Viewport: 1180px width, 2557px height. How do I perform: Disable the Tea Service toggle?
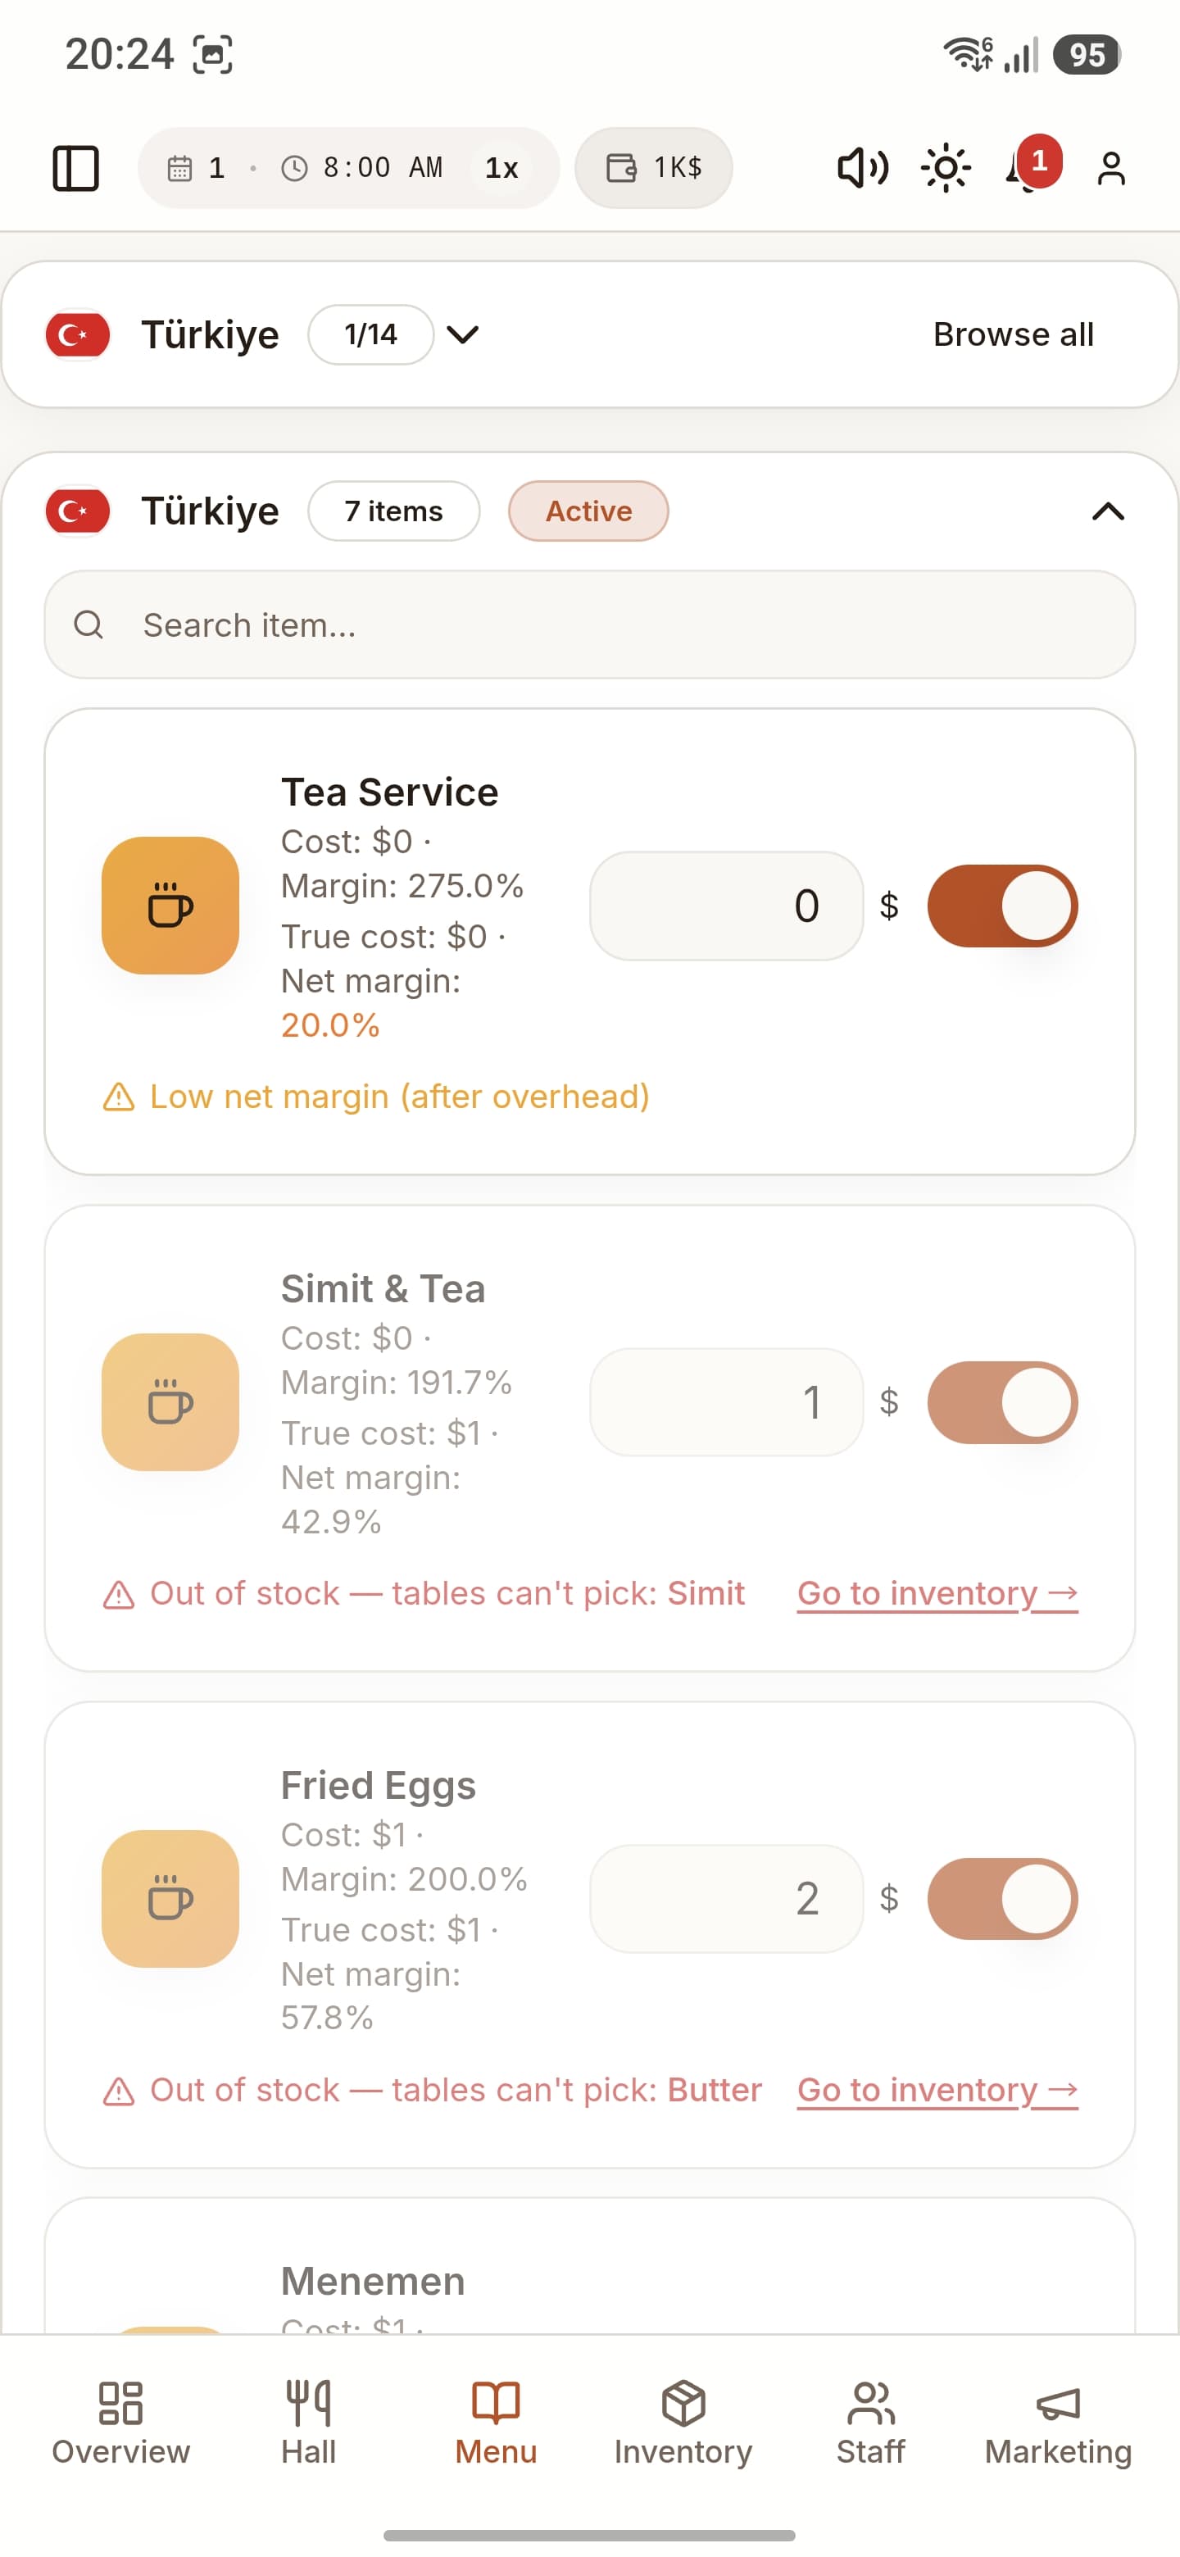[1002, 906]
